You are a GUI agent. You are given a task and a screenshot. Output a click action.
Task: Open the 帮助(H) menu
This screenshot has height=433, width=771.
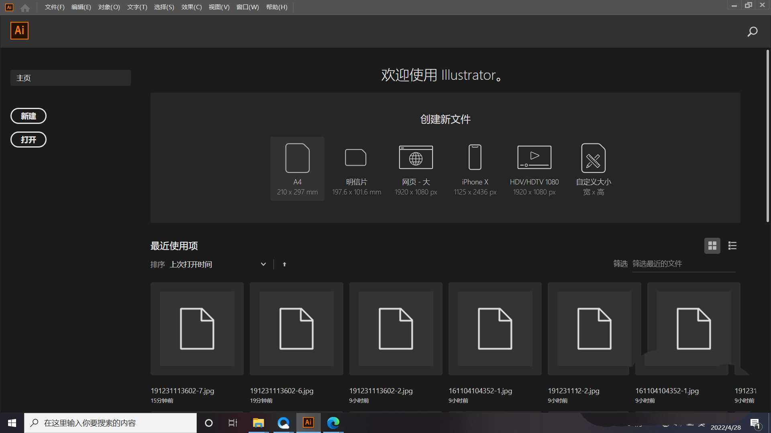277,7
